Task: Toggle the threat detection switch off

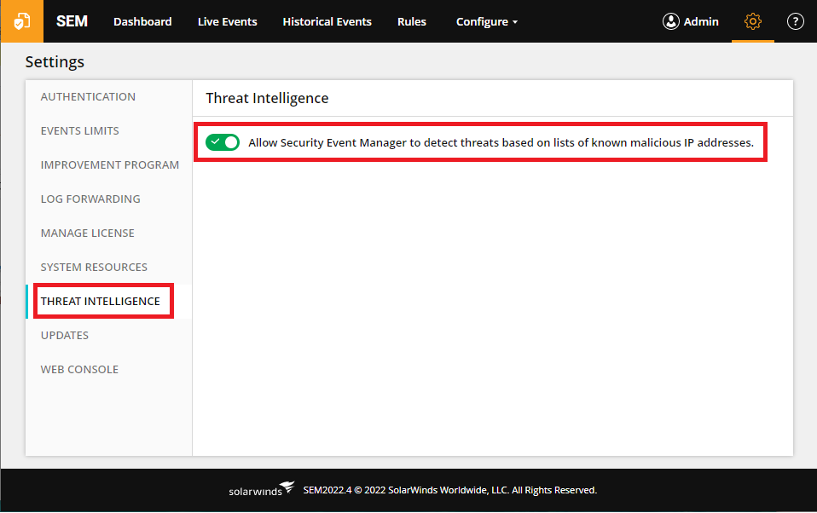Action: click(223, 142)
